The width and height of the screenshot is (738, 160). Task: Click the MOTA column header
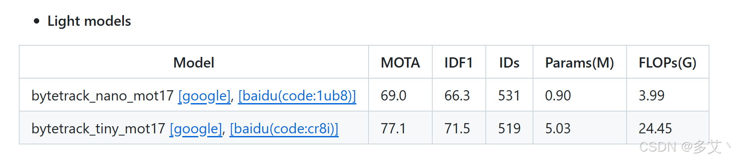(x=400, y=63)
